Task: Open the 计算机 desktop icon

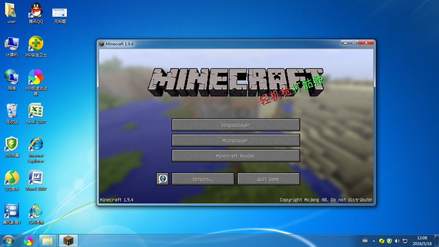Action: (x=12, y=46)
